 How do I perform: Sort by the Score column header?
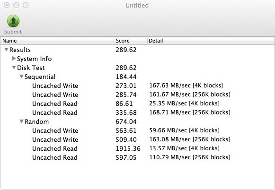point(131,41)
